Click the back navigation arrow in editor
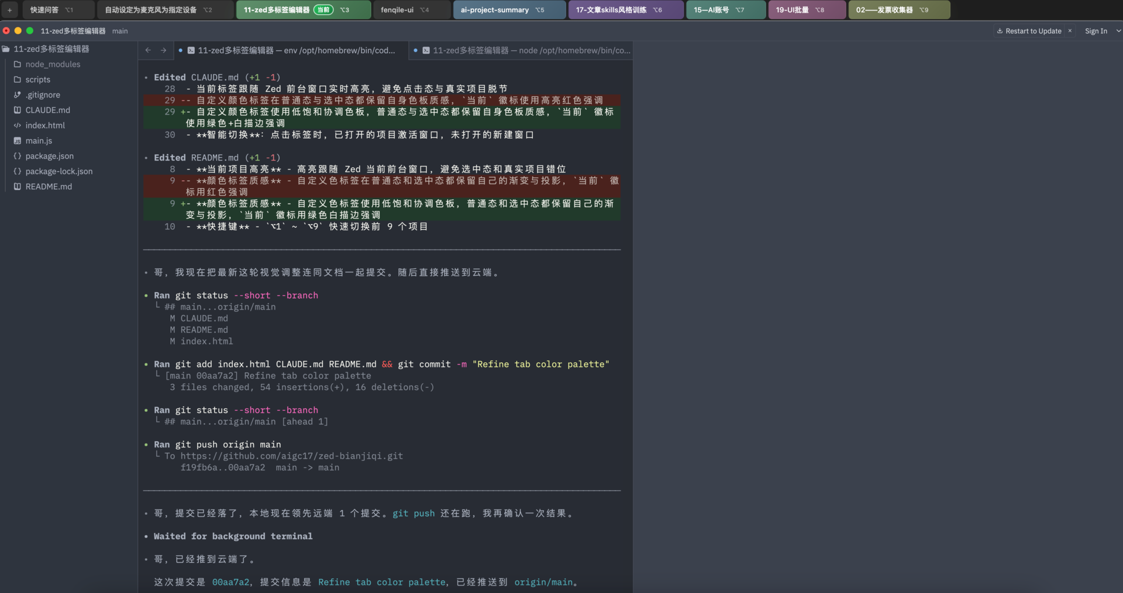This screenshot has height=593, width=1123. (148, 50)
